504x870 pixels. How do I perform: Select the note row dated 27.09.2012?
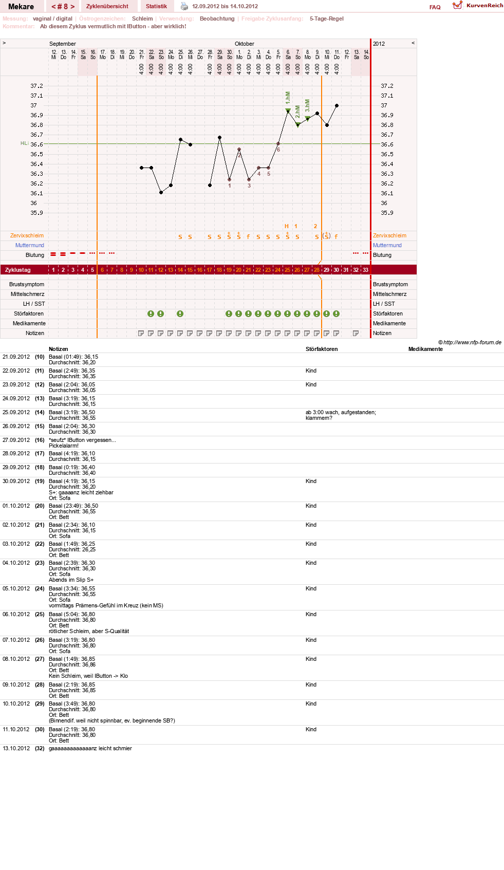pyautogui.click(x=252, y=443)
